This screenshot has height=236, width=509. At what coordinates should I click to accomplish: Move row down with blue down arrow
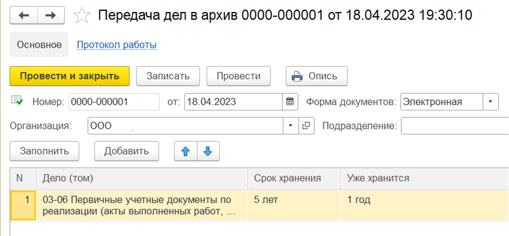pyautogui.click(x=208, y=151)
